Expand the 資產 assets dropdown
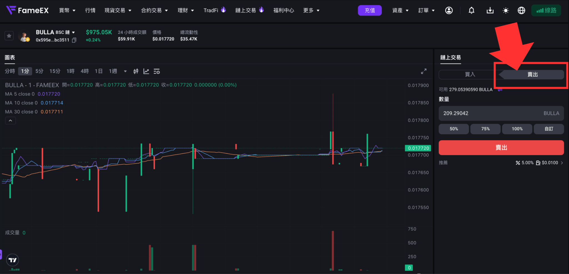 400,11
